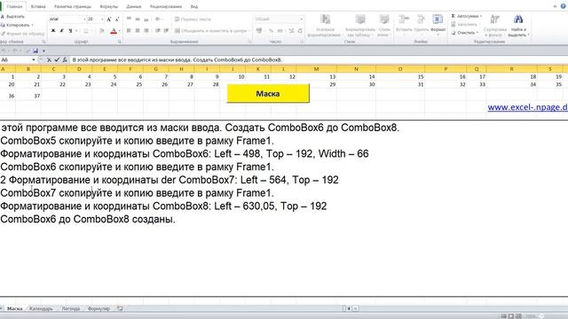Click Вставить cells button
This screenshot has width=568, height=319.
coord(404,24)
